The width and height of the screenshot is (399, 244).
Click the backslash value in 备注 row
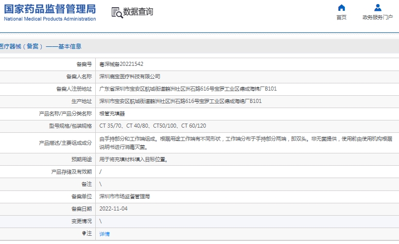pyautogui.click(x=100, y=184)
